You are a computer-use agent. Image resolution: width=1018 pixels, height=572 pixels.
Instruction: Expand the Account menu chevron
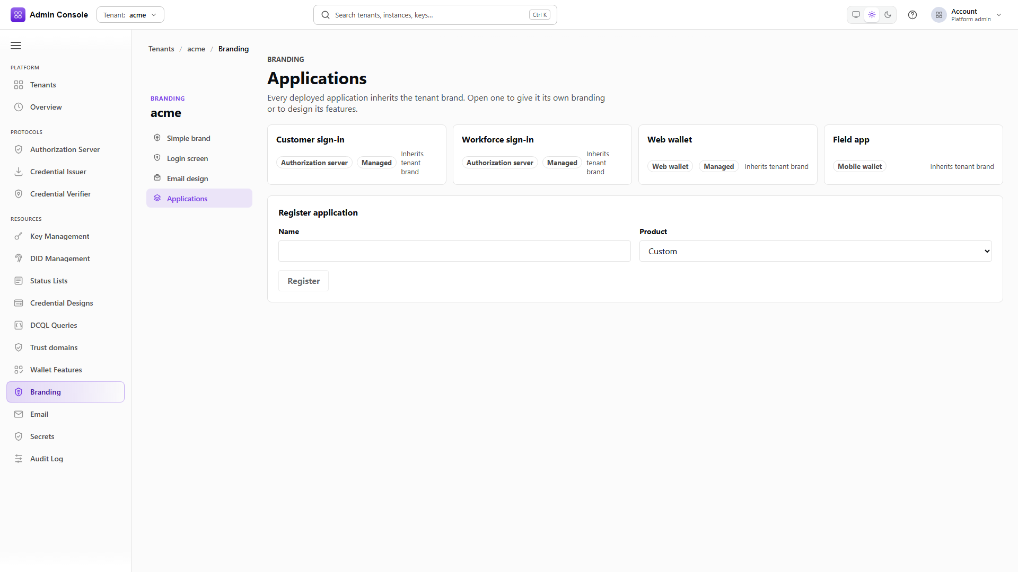coord(999,15)
